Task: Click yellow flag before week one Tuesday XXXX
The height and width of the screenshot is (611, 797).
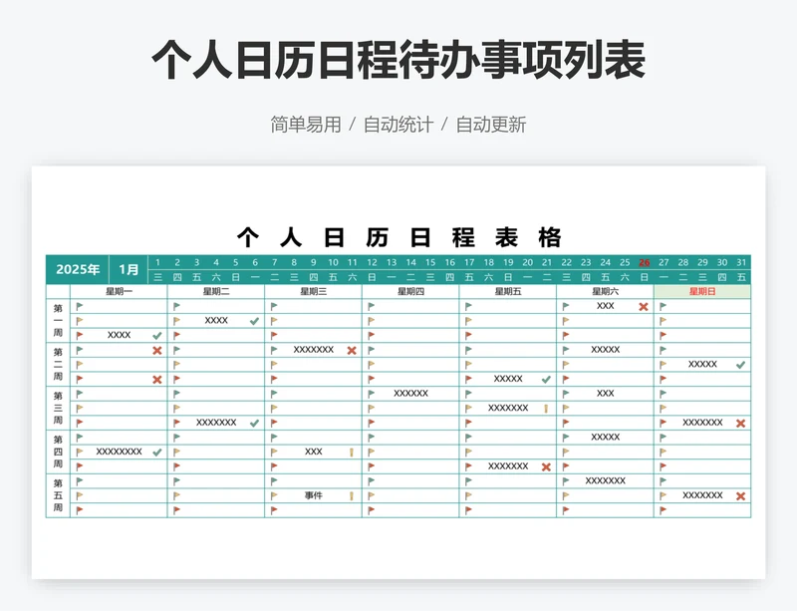Action: pyautogui.click(x=176, y=321)
